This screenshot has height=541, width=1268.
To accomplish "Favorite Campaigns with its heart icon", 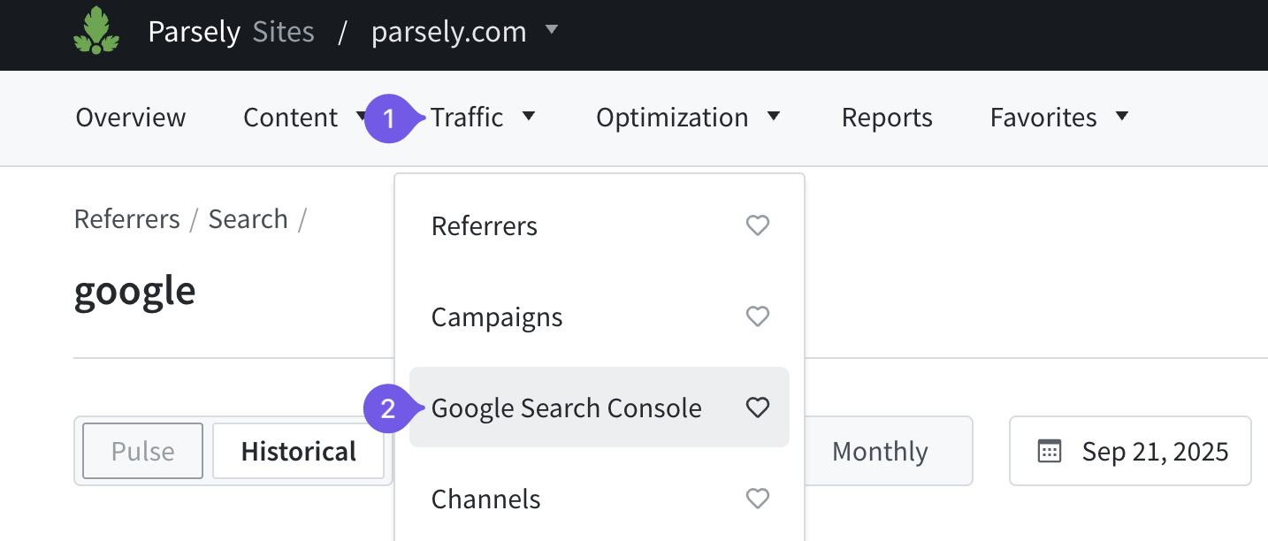I will [x=758, y=316].
